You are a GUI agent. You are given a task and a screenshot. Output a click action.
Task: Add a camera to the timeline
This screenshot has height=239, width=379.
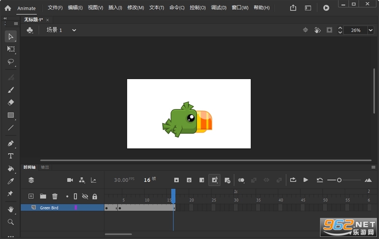click(x=70, y=180)
